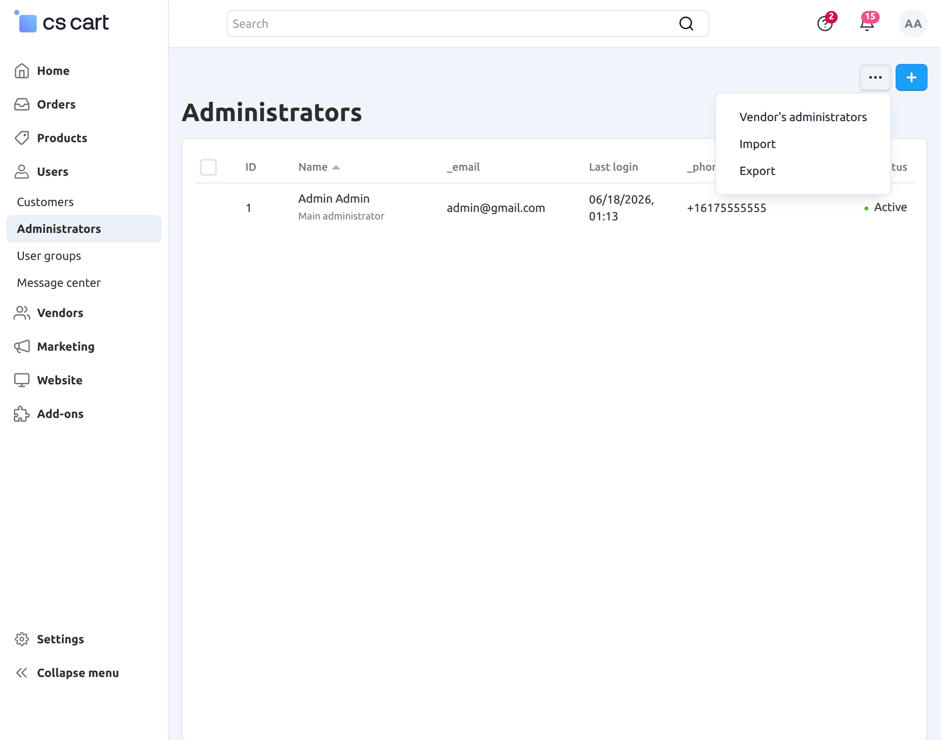941x740 pixels.
Task: Open the help icon with badge 2
Action: (825, 24)
